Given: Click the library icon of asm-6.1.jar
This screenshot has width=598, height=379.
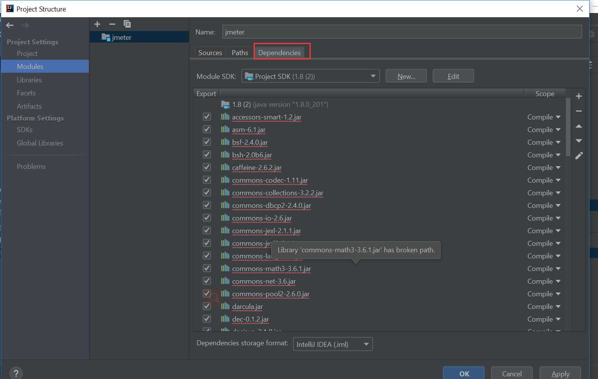Looking at the screenshot, I should [225, 129].
